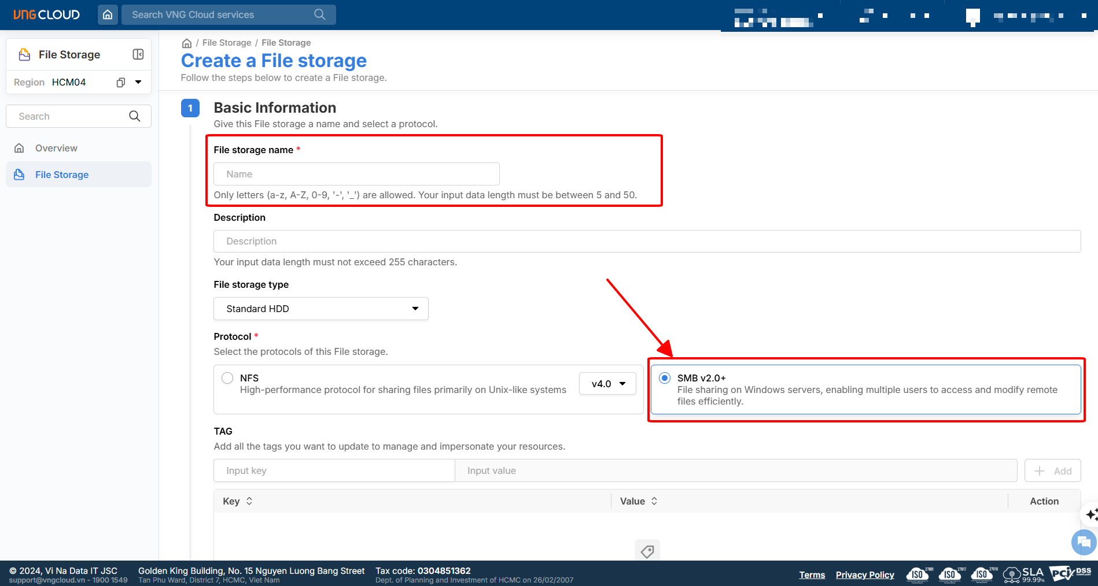This screenshot has height=586, width=1098.
Task: Click the Add tag button
Action: [x=1052, y=470]
